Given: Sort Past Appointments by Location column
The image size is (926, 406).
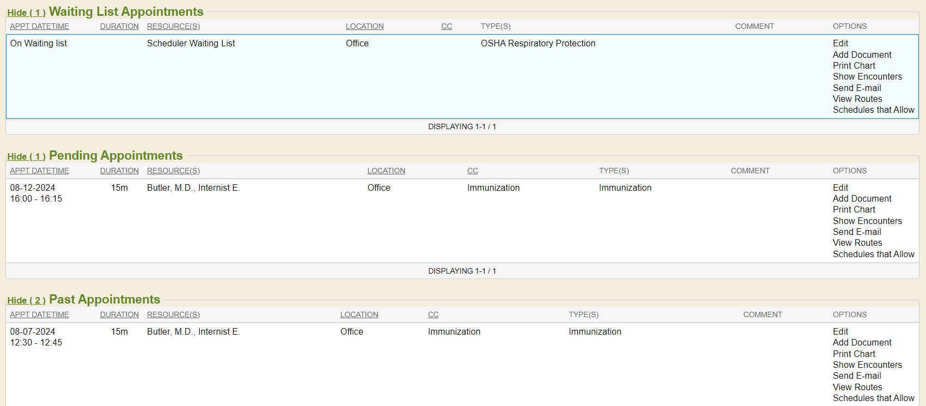Looking at the screenshot, I should coord(359,314).
